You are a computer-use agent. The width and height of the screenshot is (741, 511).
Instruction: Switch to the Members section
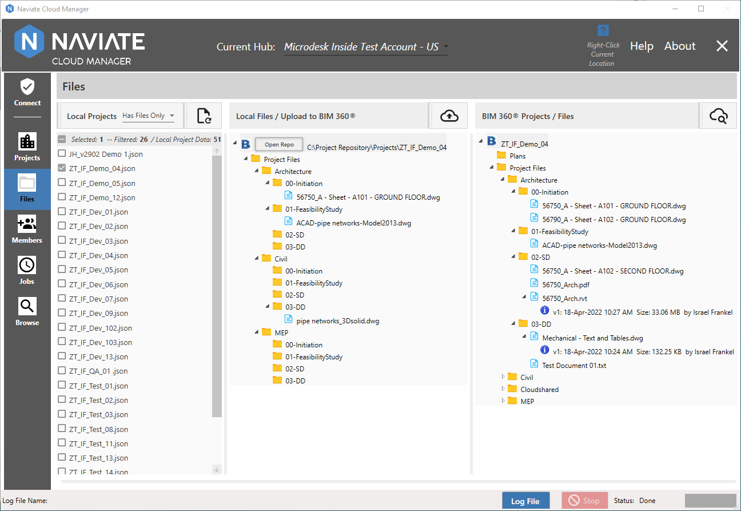[27, 229]
